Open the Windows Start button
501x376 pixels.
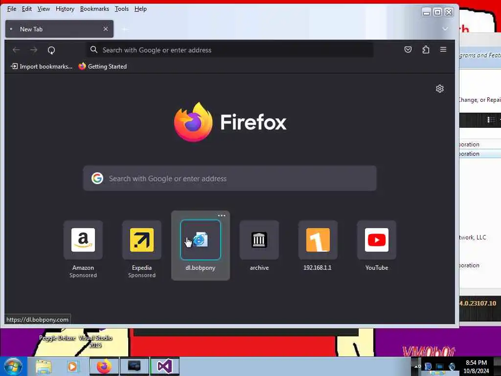13,366
